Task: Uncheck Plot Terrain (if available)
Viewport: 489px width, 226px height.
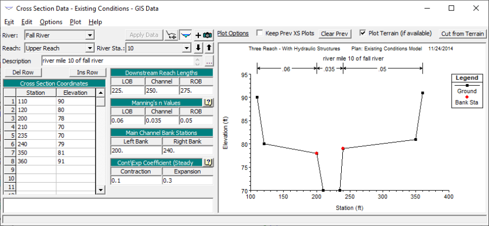Action: (x=362, y=33)
